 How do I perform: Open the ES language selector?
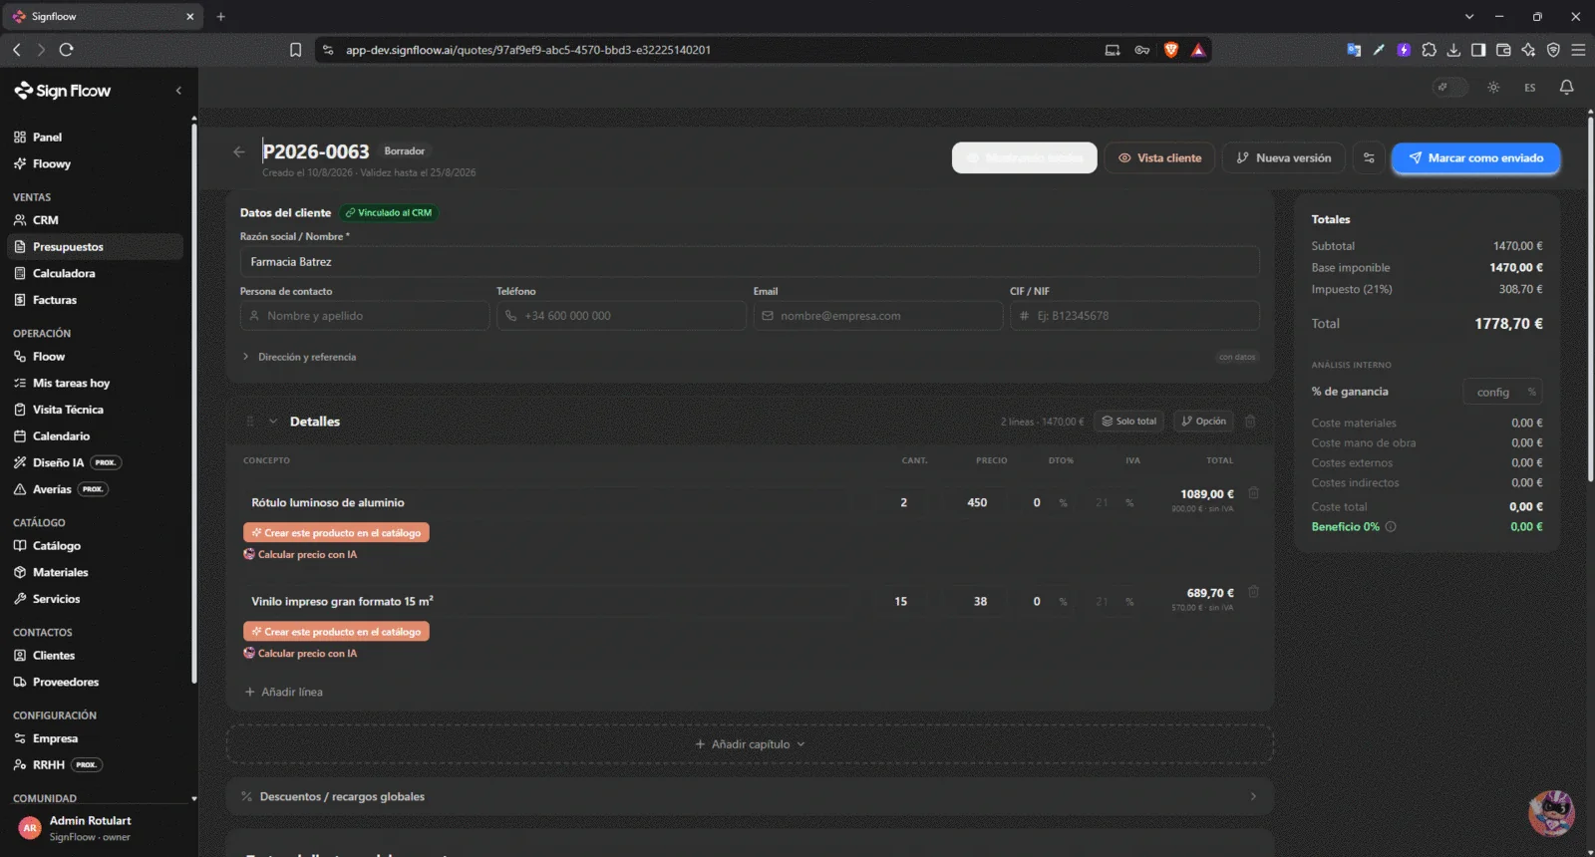1529,88
